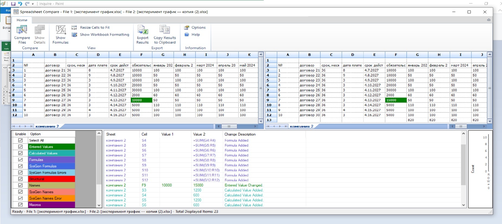The width and height of the screenshot is (502, 224).
Task: Click the green highlighted cell F9 in left pane
Action: (141, 100)
